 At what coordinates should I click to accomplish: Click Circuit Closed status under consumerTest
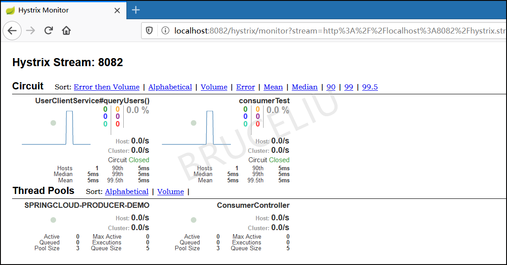pos(269,160)
